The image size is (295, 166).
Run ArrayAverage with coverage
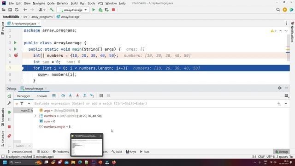click(x=107, y=10)
